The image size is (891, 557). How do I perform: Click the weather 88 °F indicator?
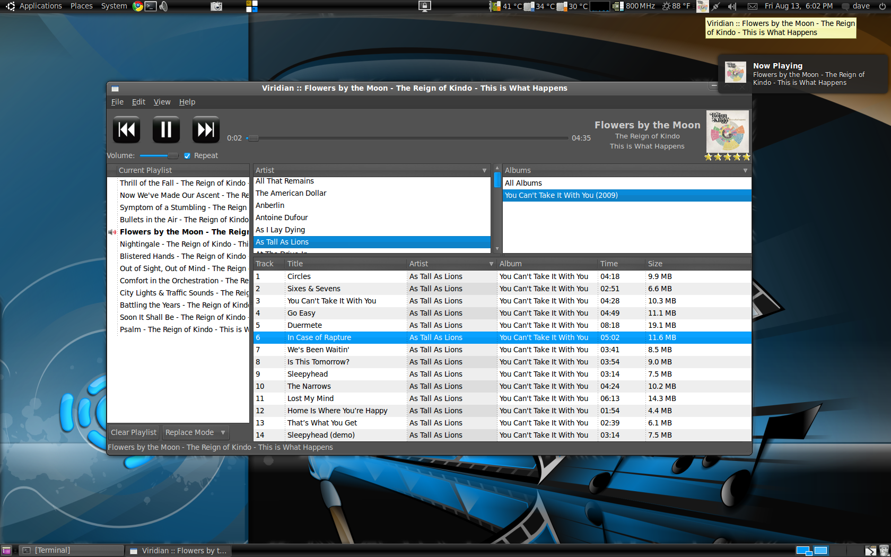pos(676,6)
